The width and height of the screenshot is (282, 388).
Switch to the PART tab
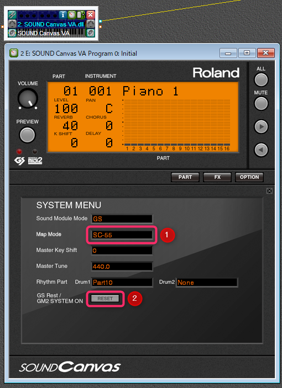[x=185, y=177]
